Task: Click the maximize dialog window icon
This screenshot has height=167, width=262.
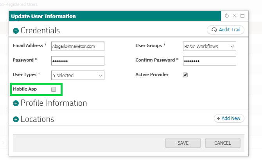Action: (x=242, y=16)
